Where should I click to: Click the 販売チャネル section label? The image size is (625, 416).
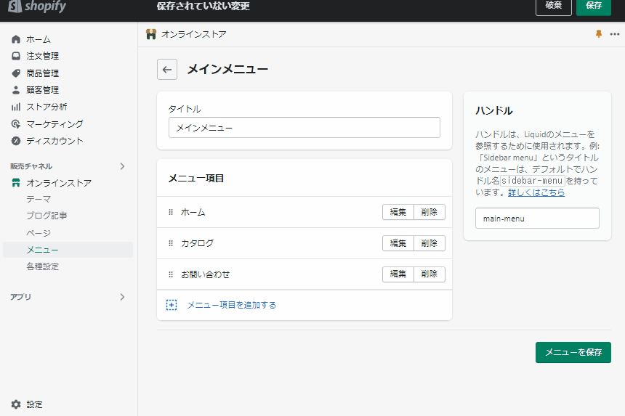(x=31, y=166)
